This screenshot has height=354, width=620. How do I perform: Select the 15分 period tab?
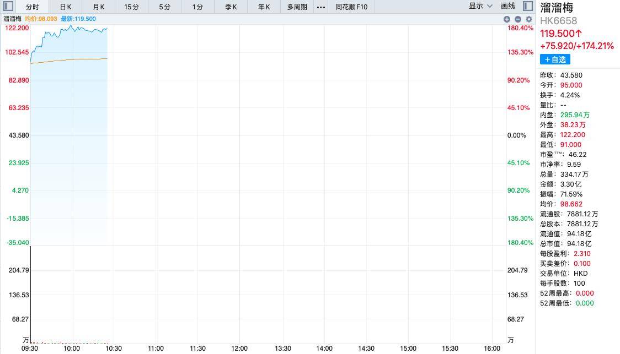pos(131,7)
